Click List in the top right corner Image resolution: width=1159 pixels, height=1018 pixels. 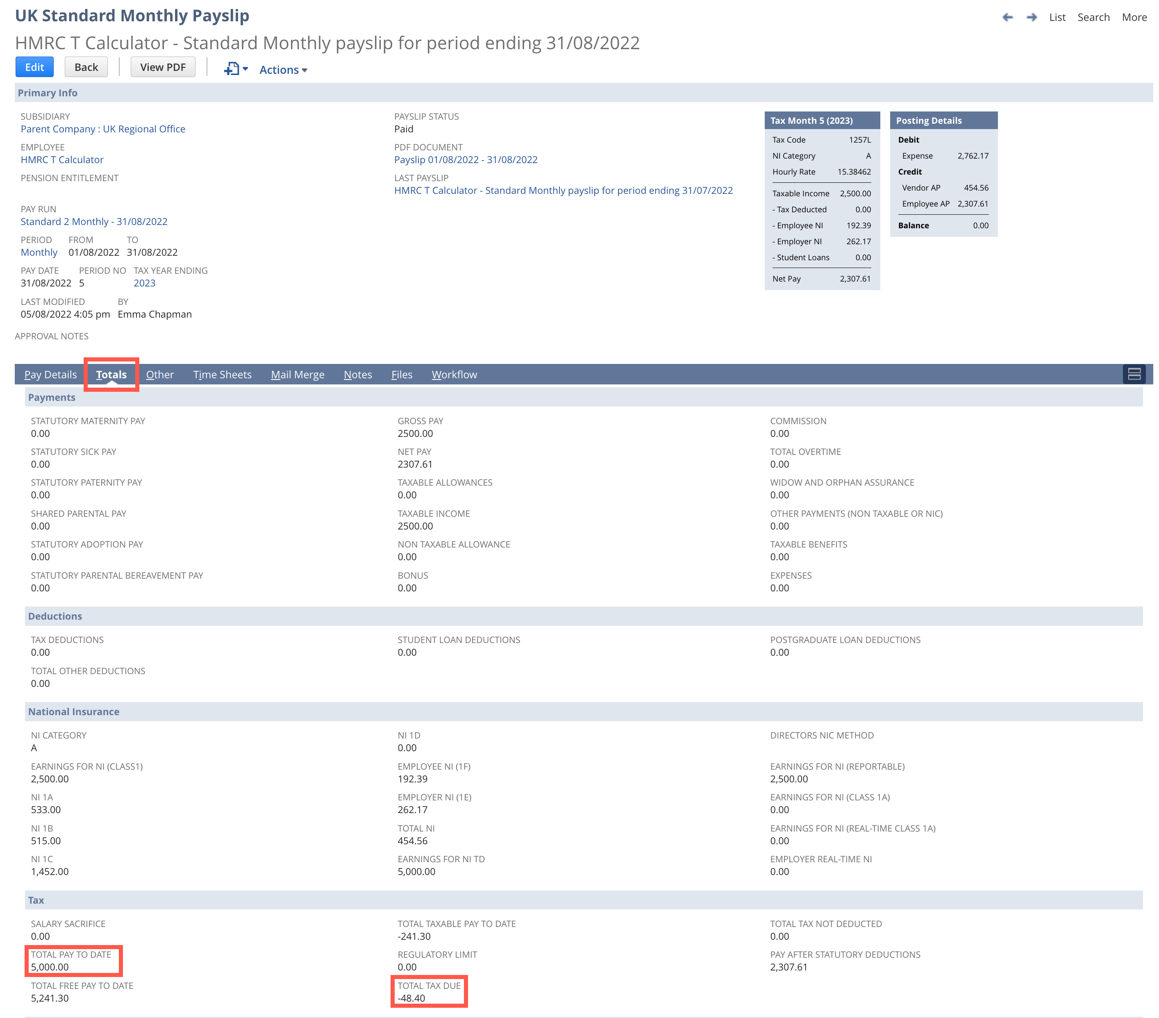pos(1058,17)
